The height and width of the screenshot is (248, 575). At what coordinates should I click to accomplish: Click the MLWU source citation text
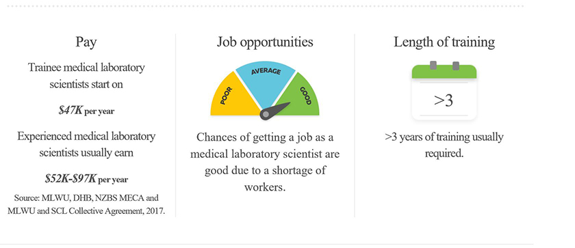pos(86,205)
